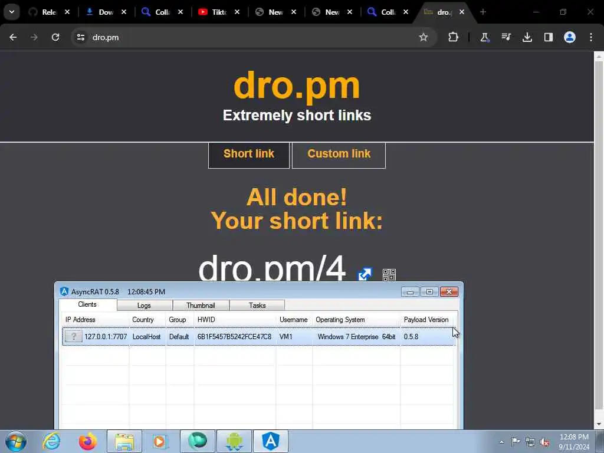This screenshot has width=604, height=453.
Task: Bookmark this page with the star icon
Action: (x=424, y=37)
